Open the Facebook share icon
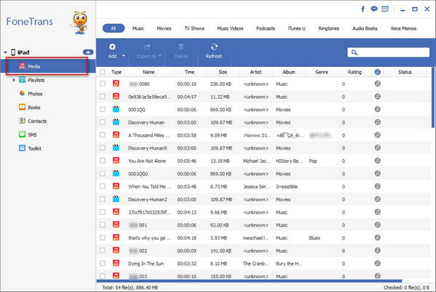The width and height of the screenshot is (436, 292). pos(362,9)
